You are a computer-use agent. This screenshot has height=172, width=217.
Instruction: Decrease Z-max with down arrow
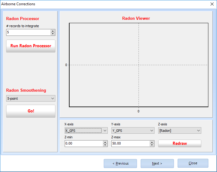tap(152, 145)
